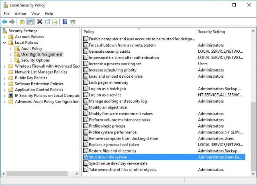
Task: Select the Manage auditing and security log policy
Action: pos(164,101)
